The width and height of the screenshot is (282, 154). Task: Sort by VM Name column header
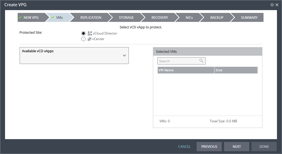(186, 70)
